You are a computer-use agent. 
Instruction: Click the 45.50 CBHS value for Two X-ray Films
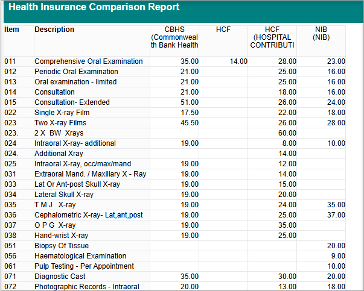click(x=190, y=123)
